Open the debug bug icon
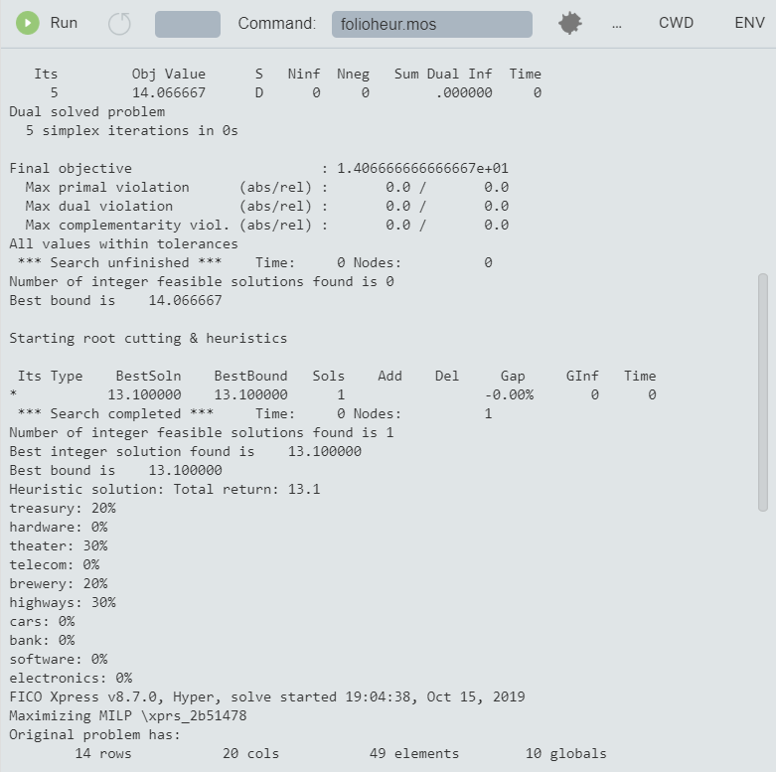Screen dimensions: 776x772 click(x=570, y=23)
